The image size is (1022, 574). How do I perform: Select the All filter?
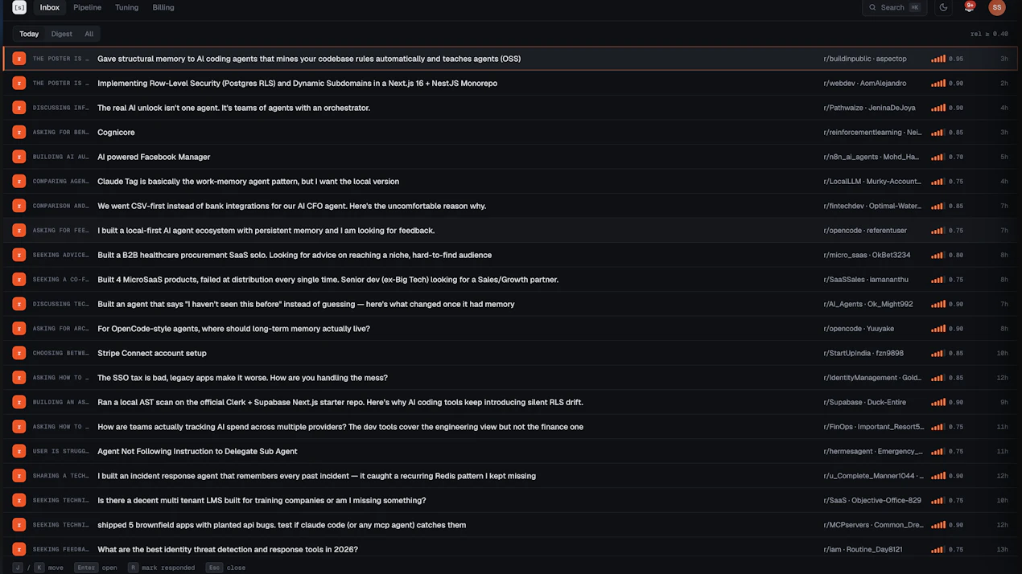point(89,34)
